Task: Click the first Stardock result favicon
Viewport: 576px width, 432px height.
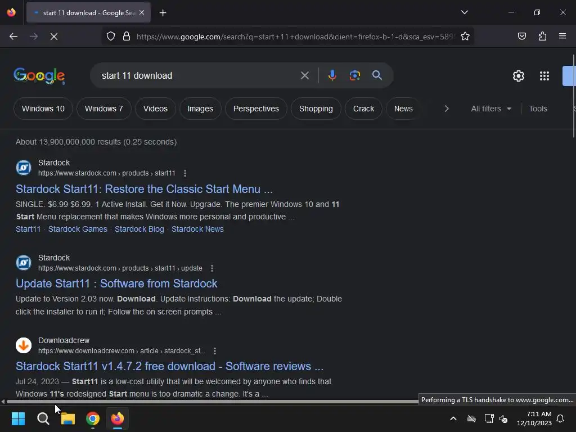Action: 24,168
